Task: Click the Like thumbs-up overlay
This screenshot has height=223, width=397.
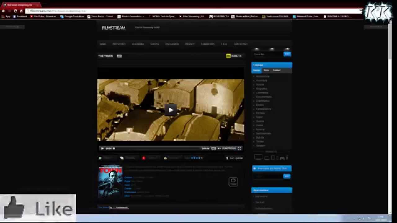Action: point(38,208)
